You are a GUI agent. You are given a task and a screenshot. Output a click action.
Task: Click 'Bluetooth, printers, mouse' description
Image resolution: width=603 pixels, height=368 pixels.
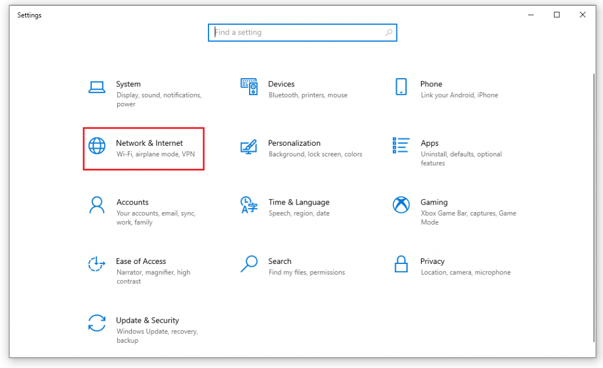[x=308, y=95]
